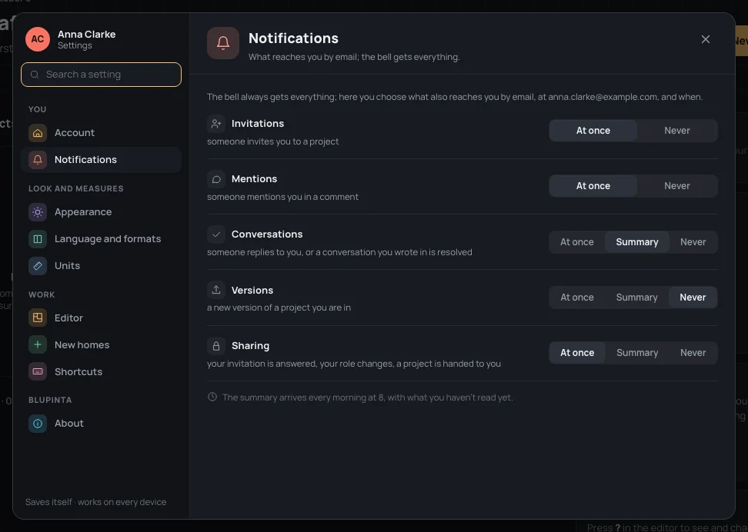The image size is (748, 532).
Task: Select Never for Versions
Action: [693, 298]
